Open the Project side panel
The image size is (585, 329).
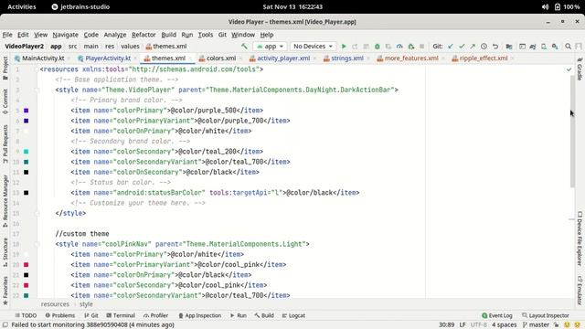point(5,68)
